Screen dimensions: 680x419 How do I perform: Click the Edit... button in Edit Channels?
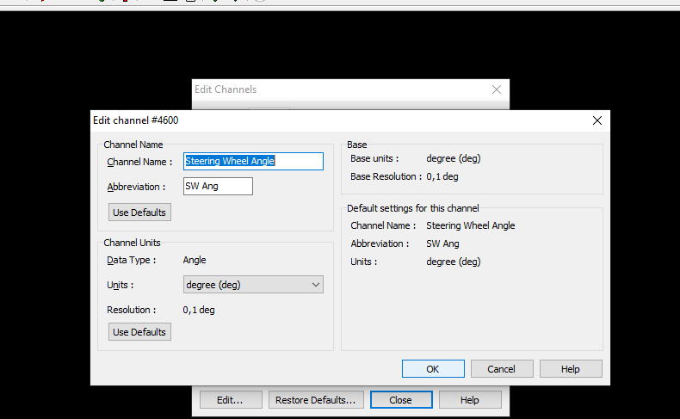230,400
